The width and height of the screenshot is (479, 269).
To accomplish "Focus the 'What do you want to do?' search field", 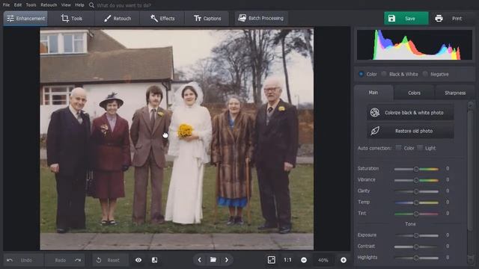I will coord(123,5).
